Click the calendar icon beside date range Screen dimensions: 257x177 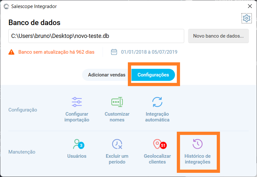(x=114, y=52)
